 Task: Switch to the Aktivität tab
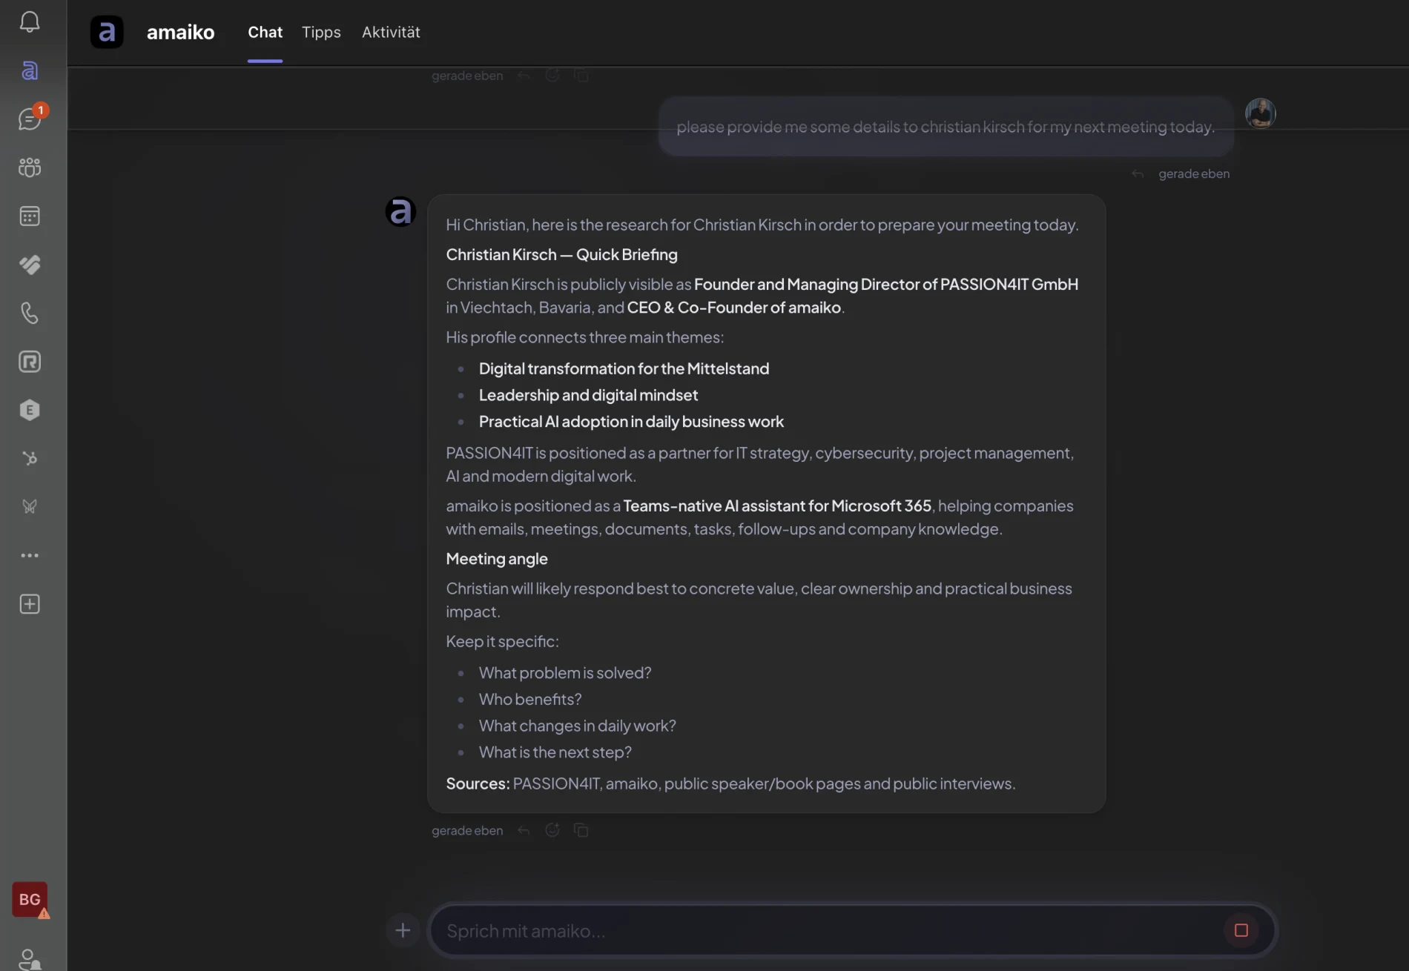click(391, 32)
